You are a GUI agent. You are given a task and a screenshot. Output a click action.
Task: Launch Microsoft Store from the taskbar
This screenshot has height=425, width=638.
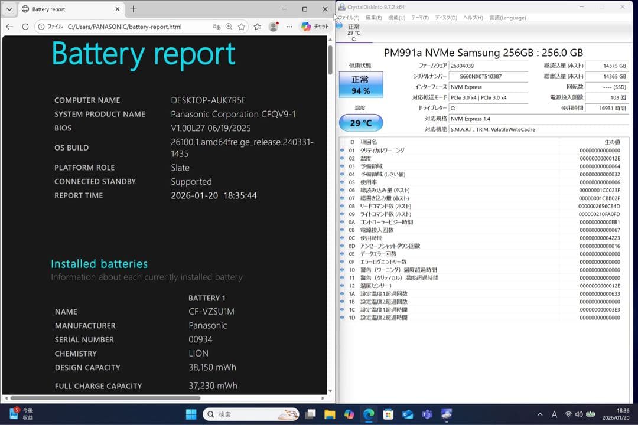point(388,414)
